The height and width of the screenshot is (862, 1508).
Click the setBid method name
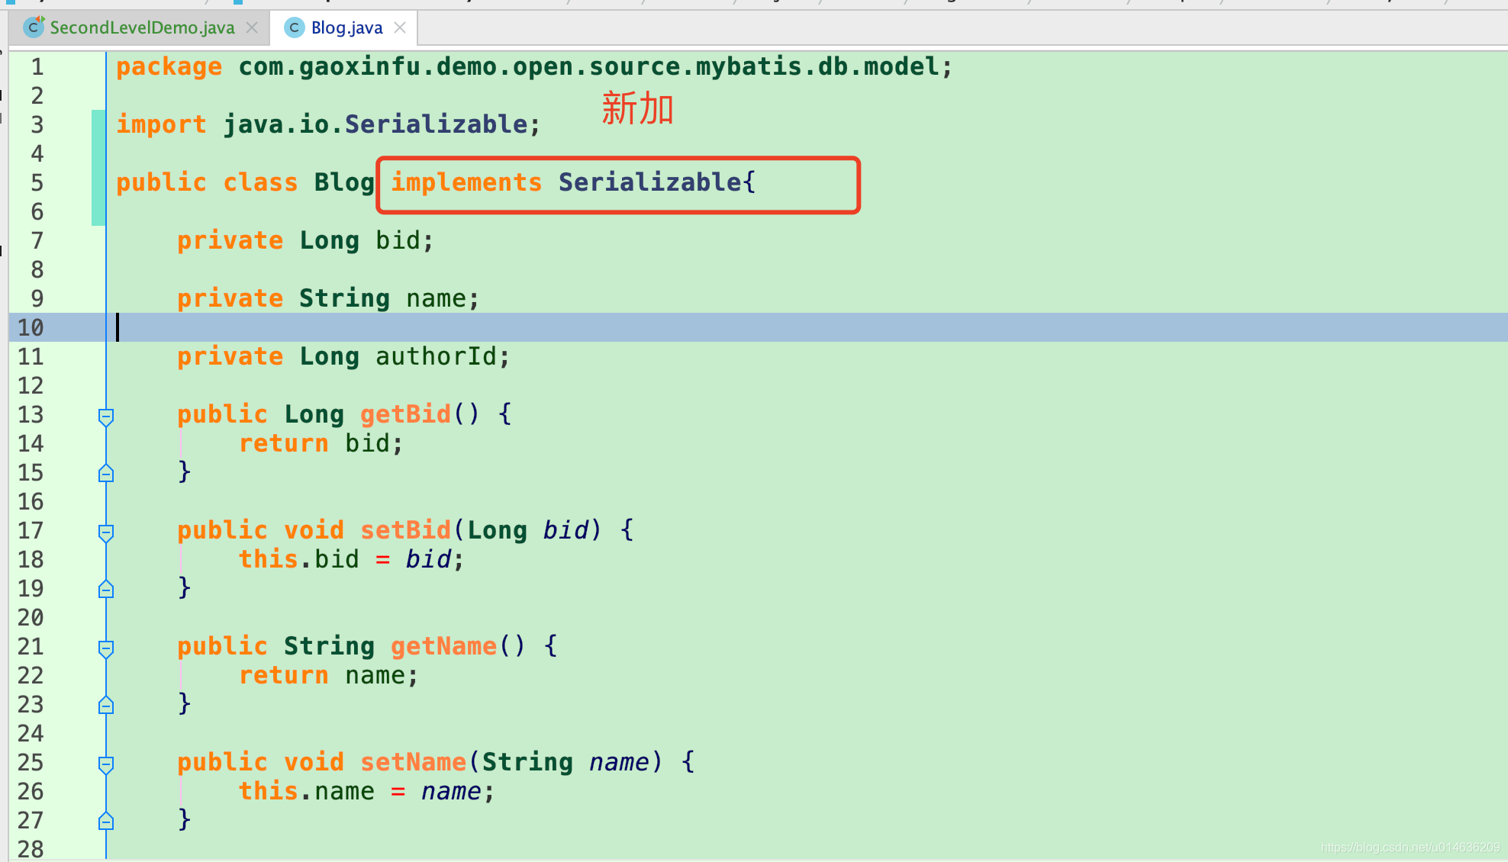click(x=405, y=531)
